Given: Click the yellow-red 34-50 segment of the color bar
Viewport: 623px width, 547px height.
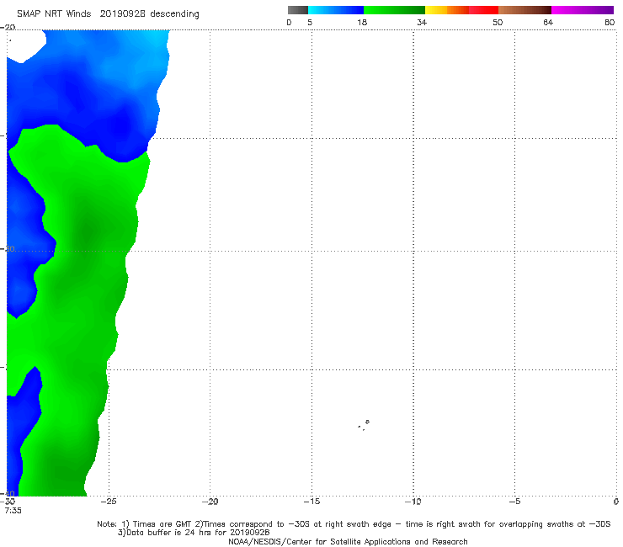Looking at the screenshot, I should [x=461, y=10].
